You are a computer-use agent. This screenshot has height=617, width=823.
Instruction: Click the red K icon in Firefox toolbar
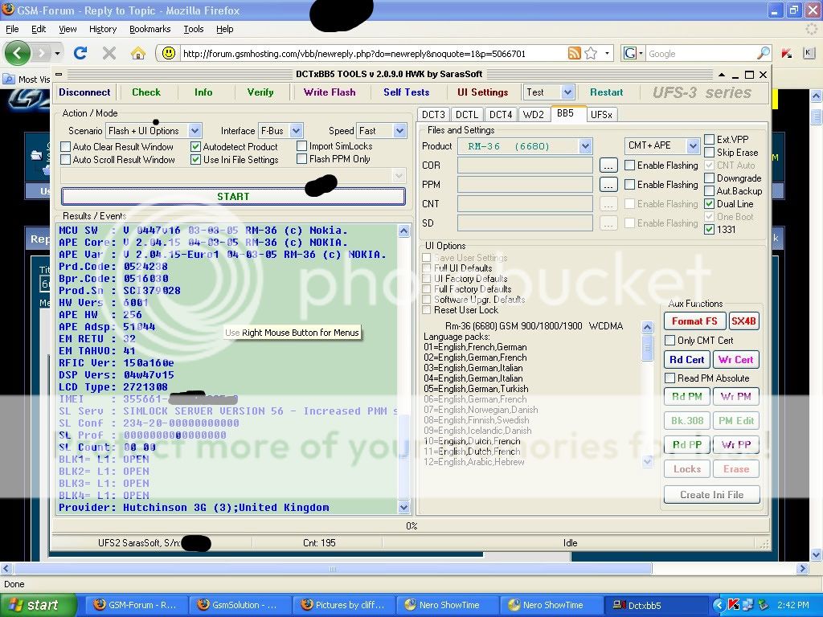click(786, 53)
